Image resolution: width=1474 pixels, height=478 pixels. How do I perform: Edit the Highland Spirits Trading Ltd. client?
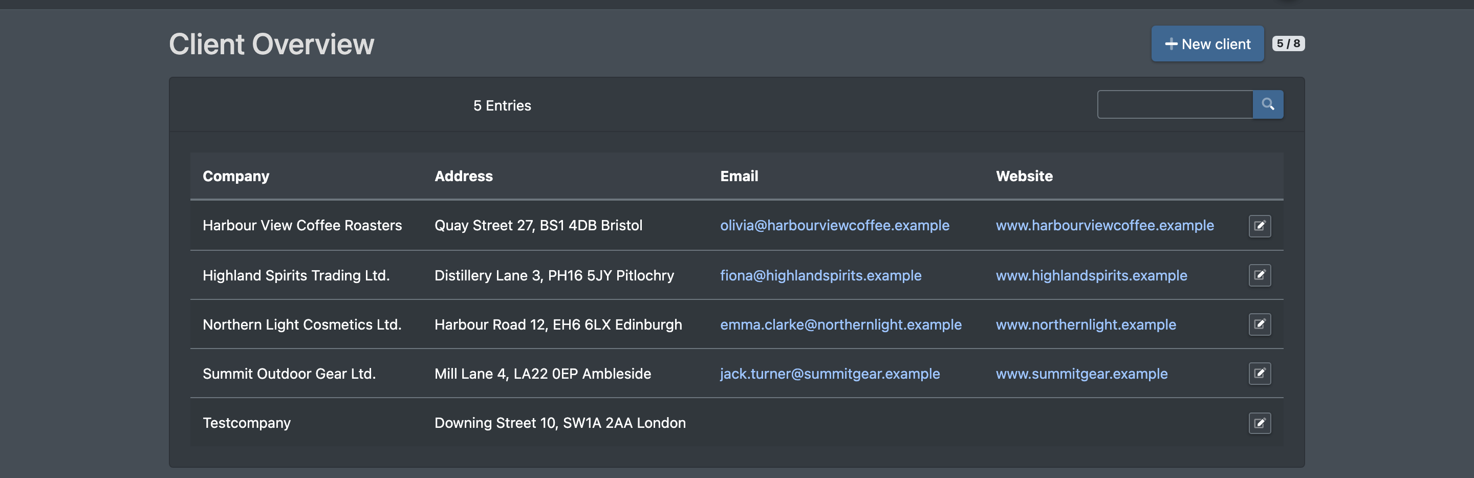point(1260,275)
